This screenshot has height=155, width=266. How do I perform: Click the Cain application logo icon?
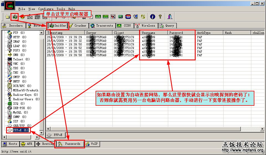coord(9,6)
